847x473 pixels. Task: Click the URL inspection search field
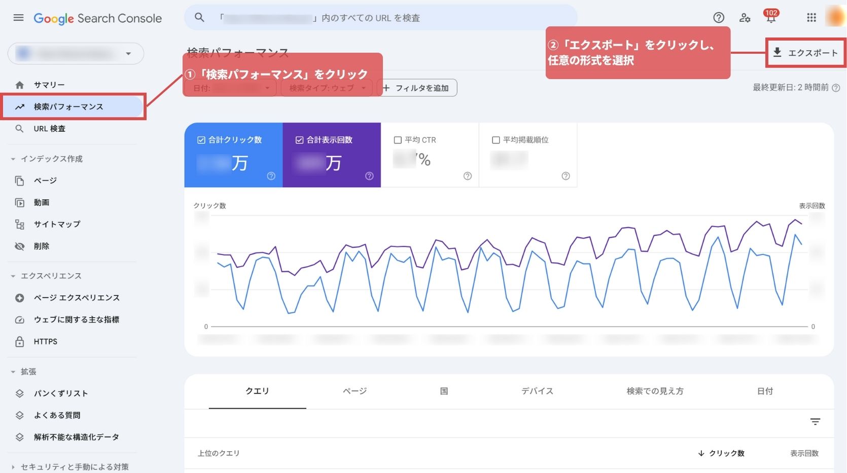(381, 18)
